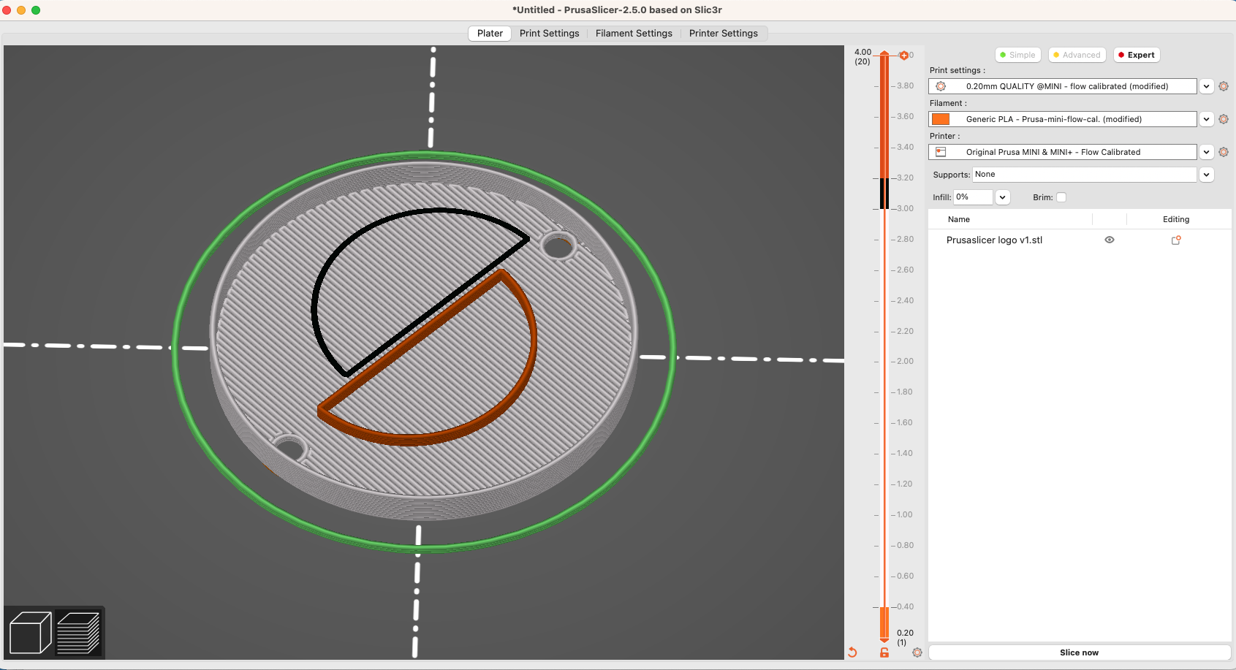This screenshot has height=670, width=1236.
Task: Open the Plater tab
Action: coord(490,34)
